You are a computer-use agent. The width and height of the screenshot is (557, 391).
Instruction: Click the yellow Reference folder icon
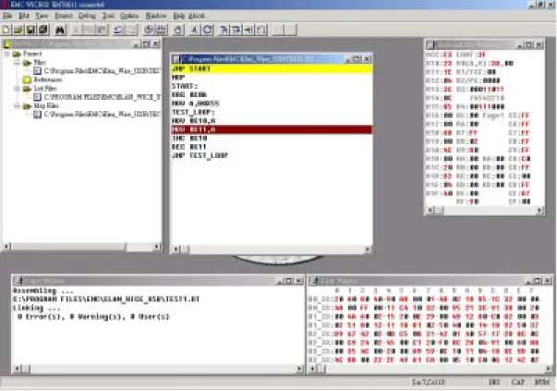[x=27, y=79]
